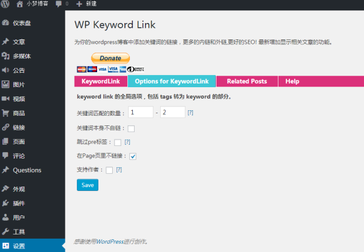
Task: Click the WordPress logo in admin bar
Action: click(5, 4)
